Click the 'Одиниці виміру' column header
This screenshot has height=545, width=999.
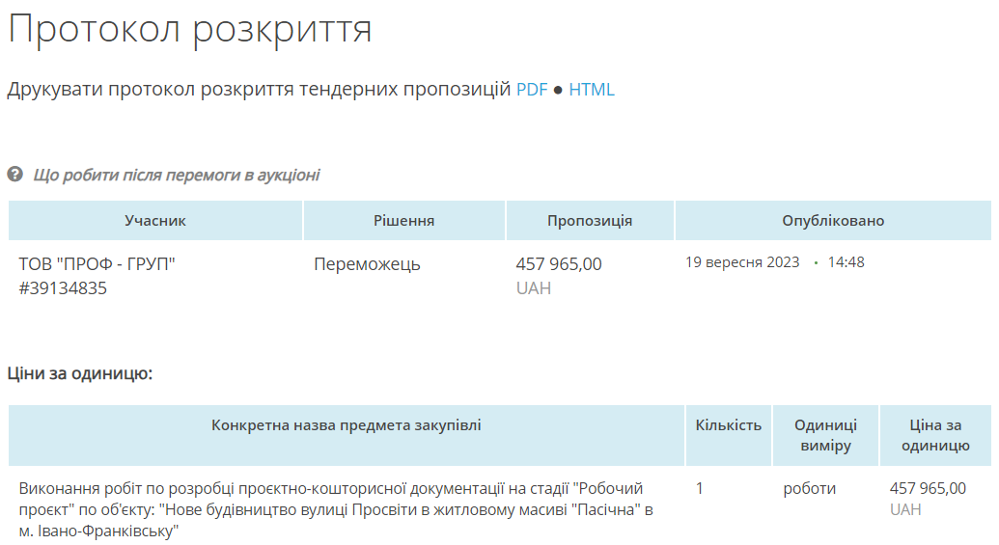[825, 435]
